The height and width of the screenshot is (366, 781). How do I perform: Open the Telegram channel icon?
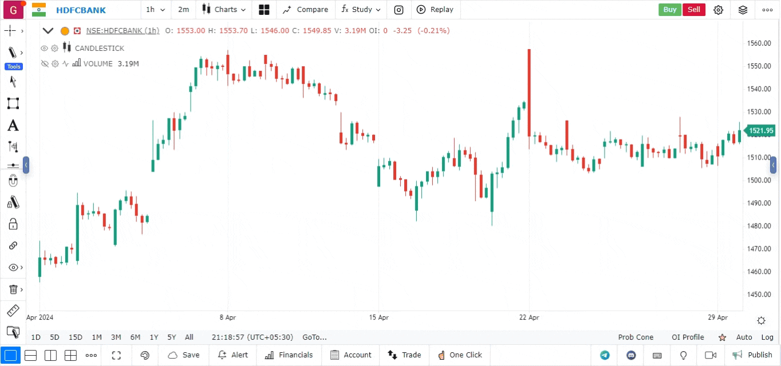point(605,355)
